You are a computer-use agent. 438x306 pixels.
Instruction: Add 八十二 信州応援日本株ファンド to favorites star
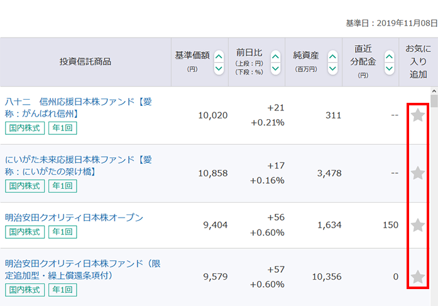pyautogui.click(x=418, y=115)
